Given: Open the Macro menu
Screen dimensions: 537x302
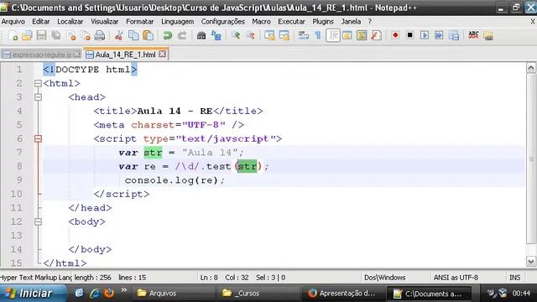Looking at the screenshot, I should tap(261, 22).
